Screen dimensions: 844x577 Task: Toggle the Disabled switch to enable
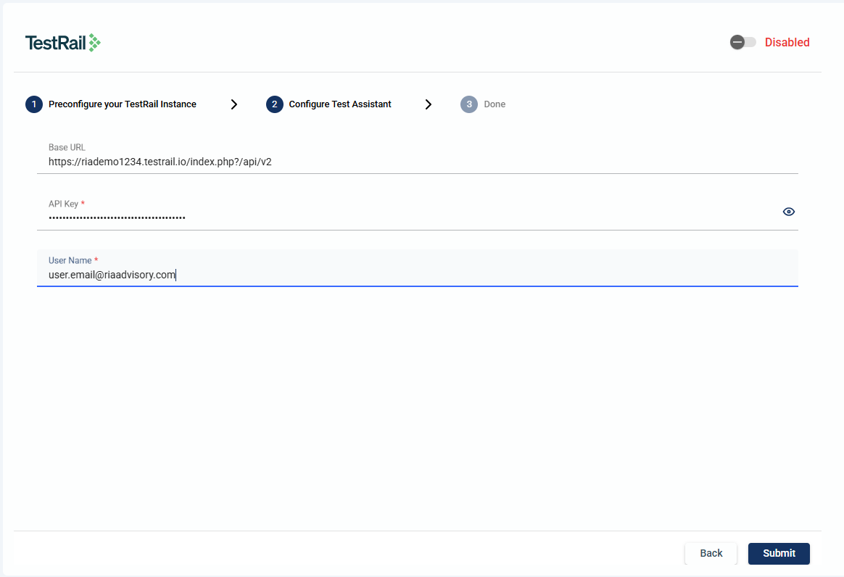[x=742, y=42]
